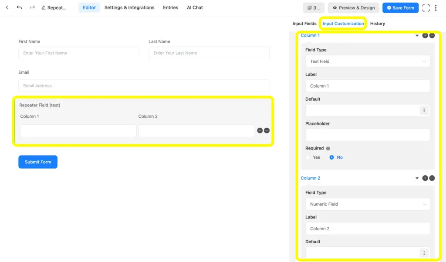Viewport: 446px width, 262px height.
Task: Open the Column 2 Field Type dropdown
Action: tap(368, 204)
